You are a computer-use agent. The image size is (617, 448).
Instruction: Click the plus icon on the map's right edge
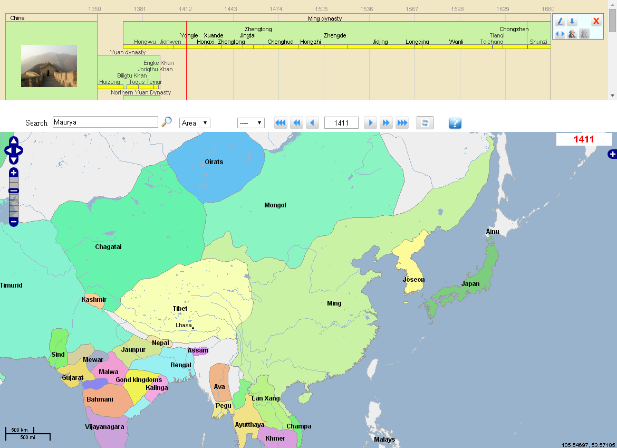[x=612, y=154]
